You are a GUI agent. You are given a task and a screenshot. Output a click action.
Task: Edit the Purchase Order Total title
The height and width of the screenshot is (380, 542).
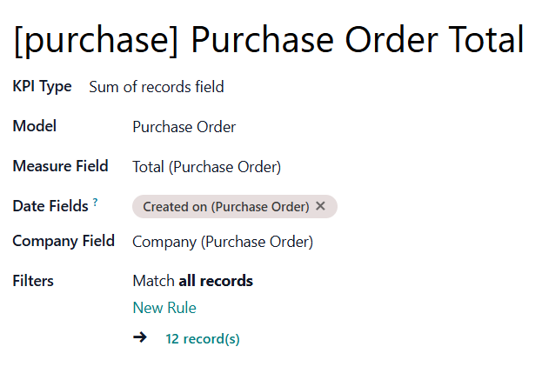(x=269, y=40)
